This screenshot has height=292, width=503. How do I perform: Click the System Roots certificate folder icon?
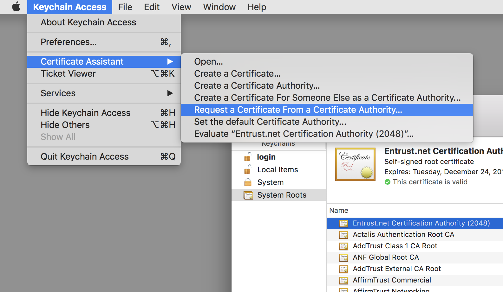(x=248, y=195)
